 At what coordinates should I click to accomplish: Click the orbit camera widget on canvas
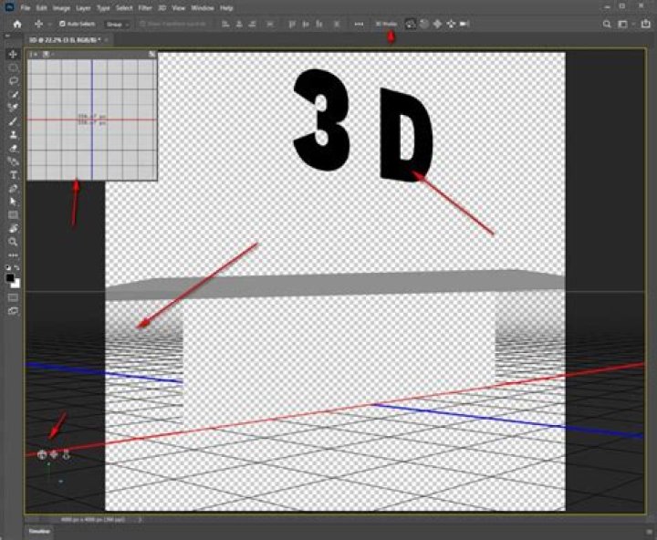tap(42, 453)
